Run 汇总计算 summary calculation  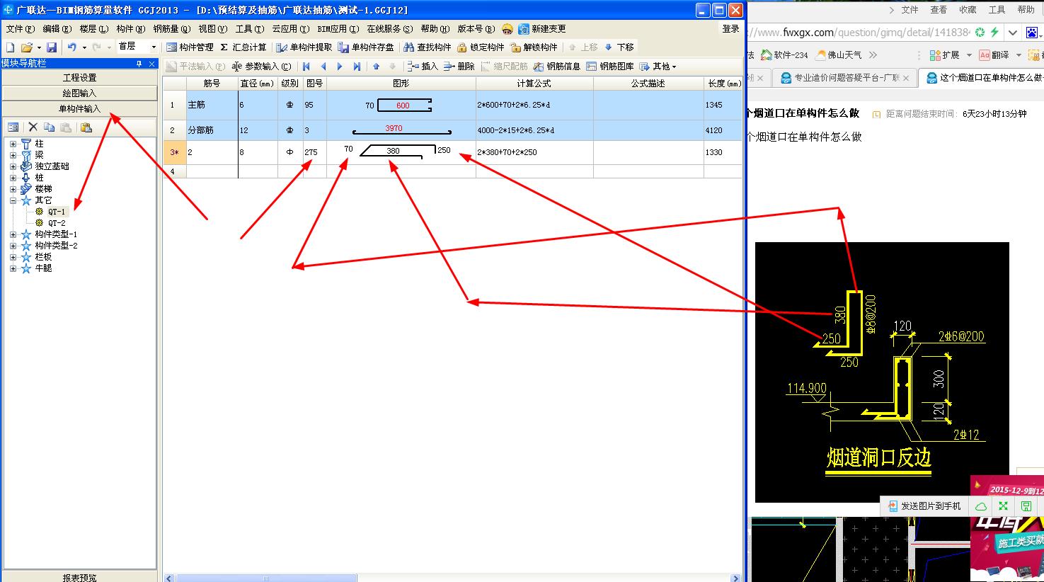pyautogui.click(x=243, y=47)
